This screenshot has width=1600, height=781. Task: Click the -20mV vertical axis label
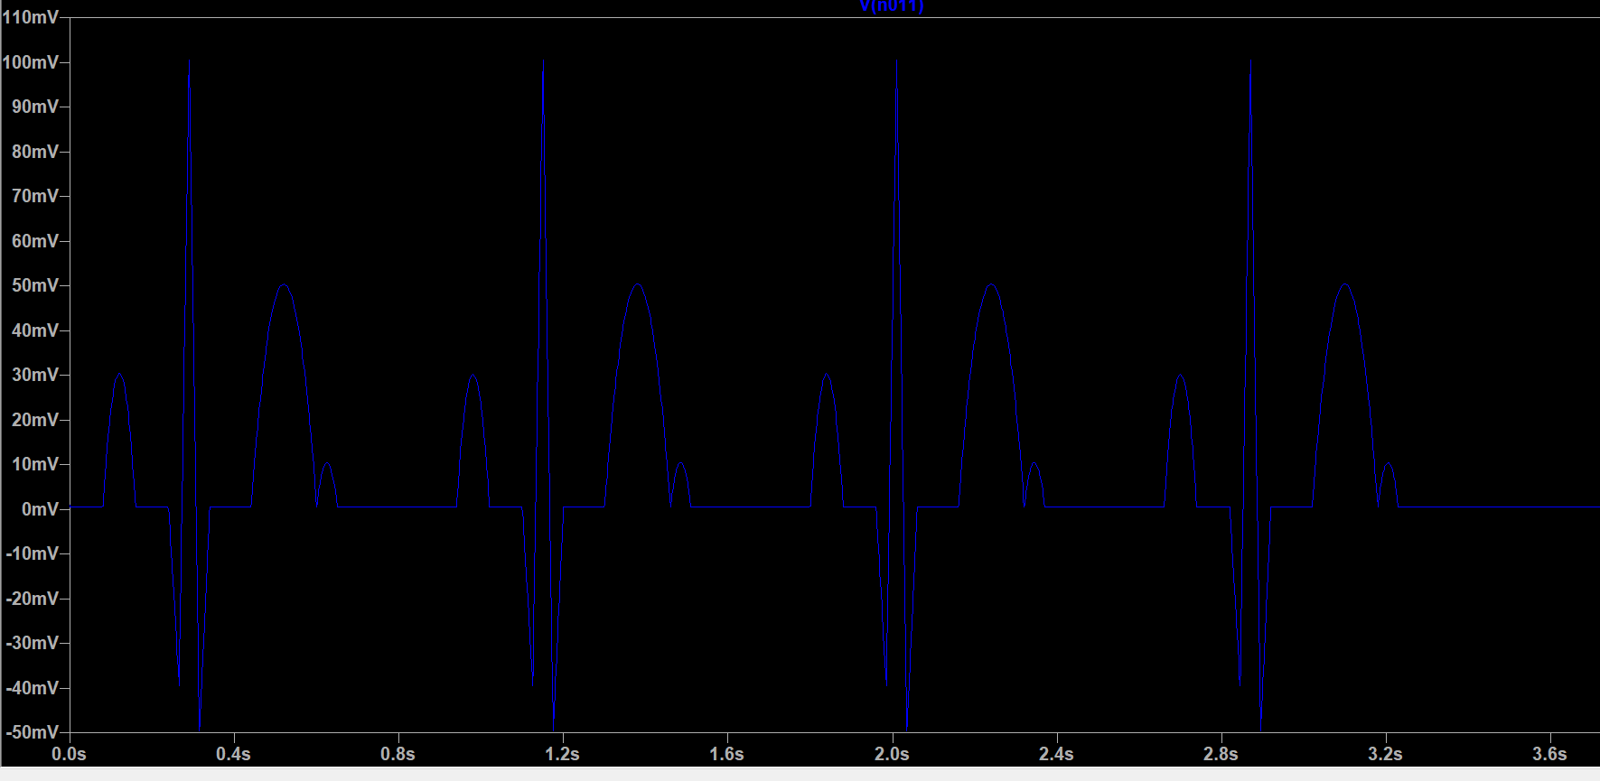click(x=33, y=599)
